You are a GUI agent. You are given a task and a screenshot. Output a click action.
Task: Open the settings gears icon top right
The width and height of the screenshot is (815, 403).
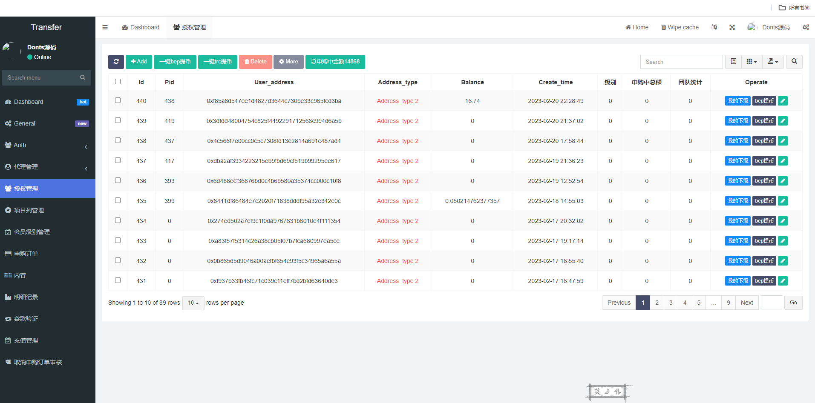pyautogui.click(x=806, y=27)
